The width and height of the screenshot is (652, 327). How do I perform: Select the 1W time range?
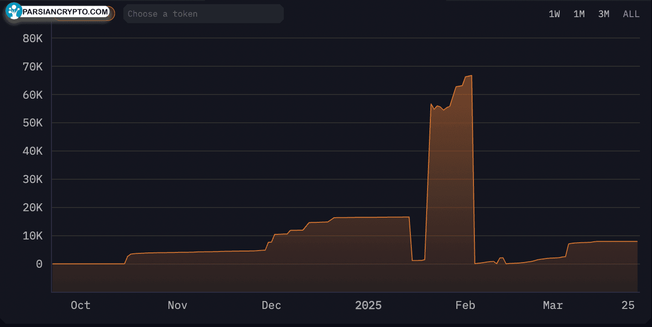pos(554,14)
